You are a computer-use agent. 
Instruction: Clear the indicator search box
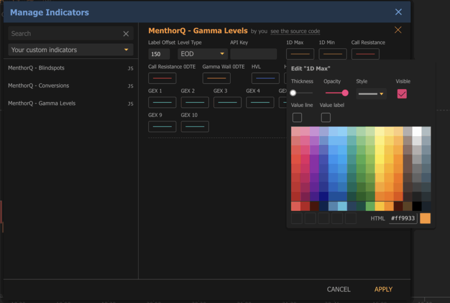[126, 33]
